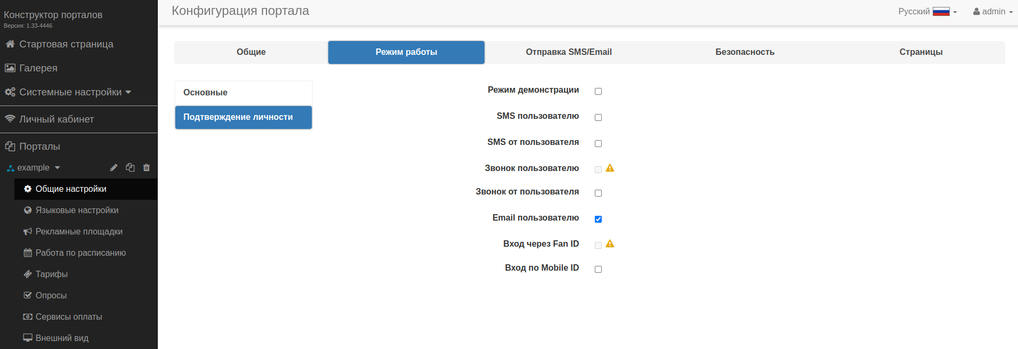
Task: Open the admin user menu
Action: [993, 12]
